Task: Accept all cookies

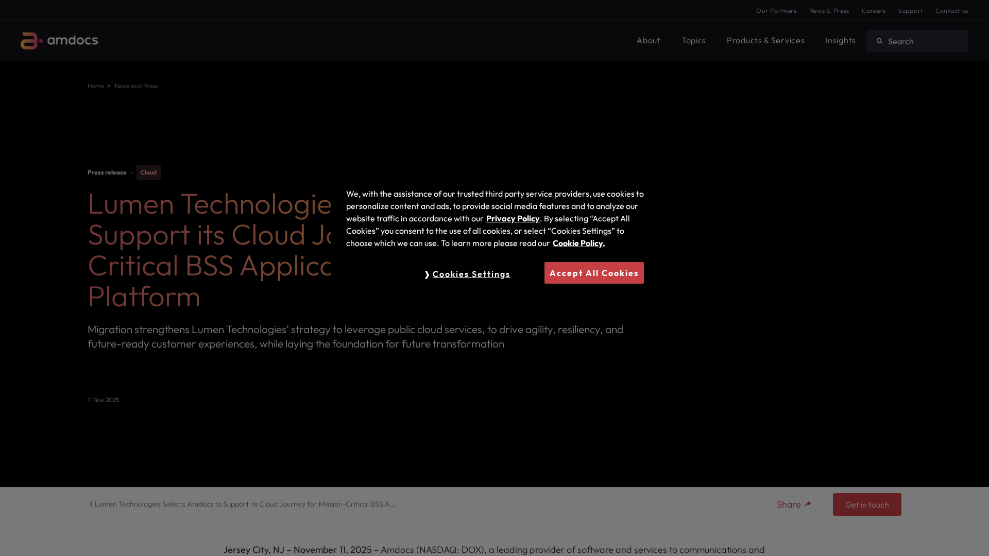Action: [593, 273]
